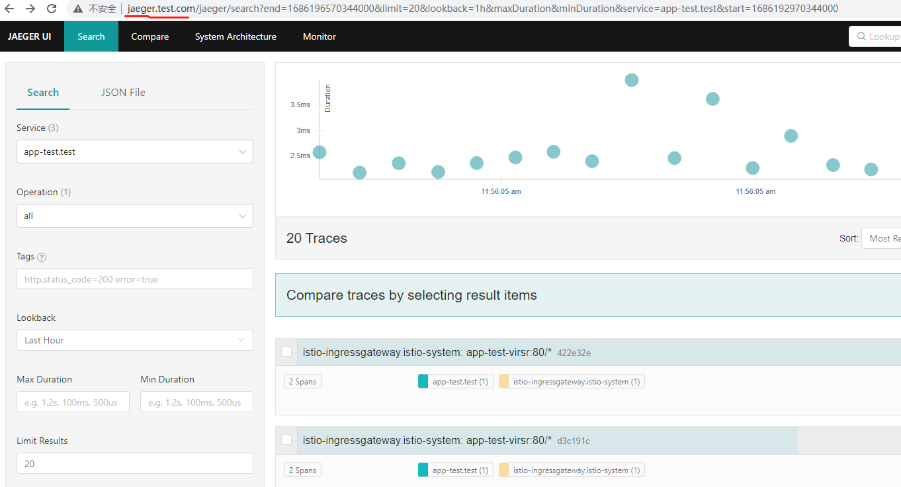The width and height of the screenshot is (901, 487).
Task: Check the trace d3c191c checkbox
Action: coord(286,439)
